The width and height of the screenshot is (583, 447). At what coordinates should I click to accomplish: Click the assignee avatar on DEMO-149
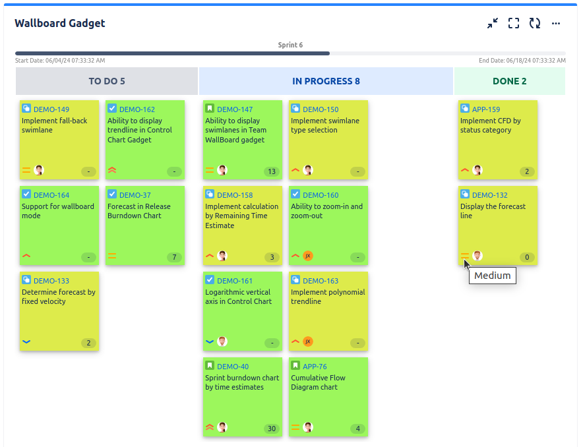tap(39, 170)
